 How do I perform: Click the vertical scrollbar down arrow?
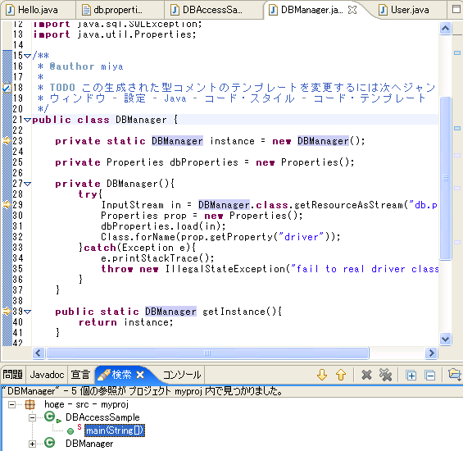[x=445, y=339]
